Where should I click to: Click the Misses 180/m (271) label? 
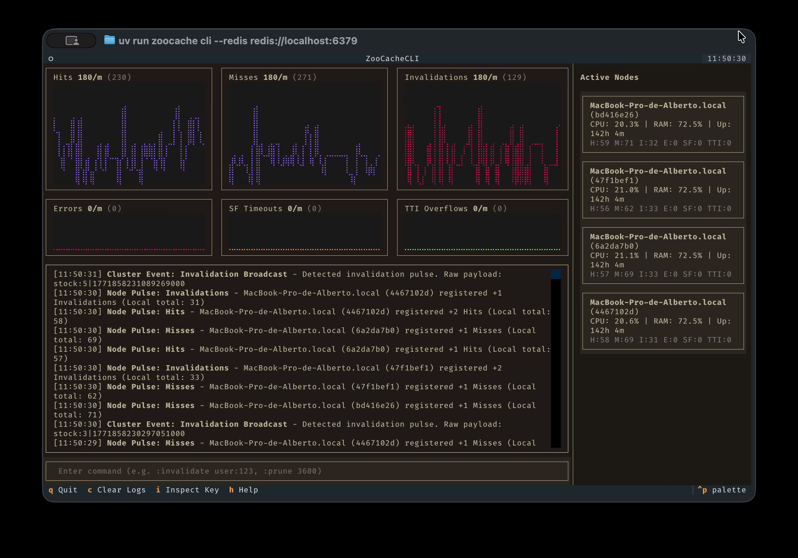273,77
